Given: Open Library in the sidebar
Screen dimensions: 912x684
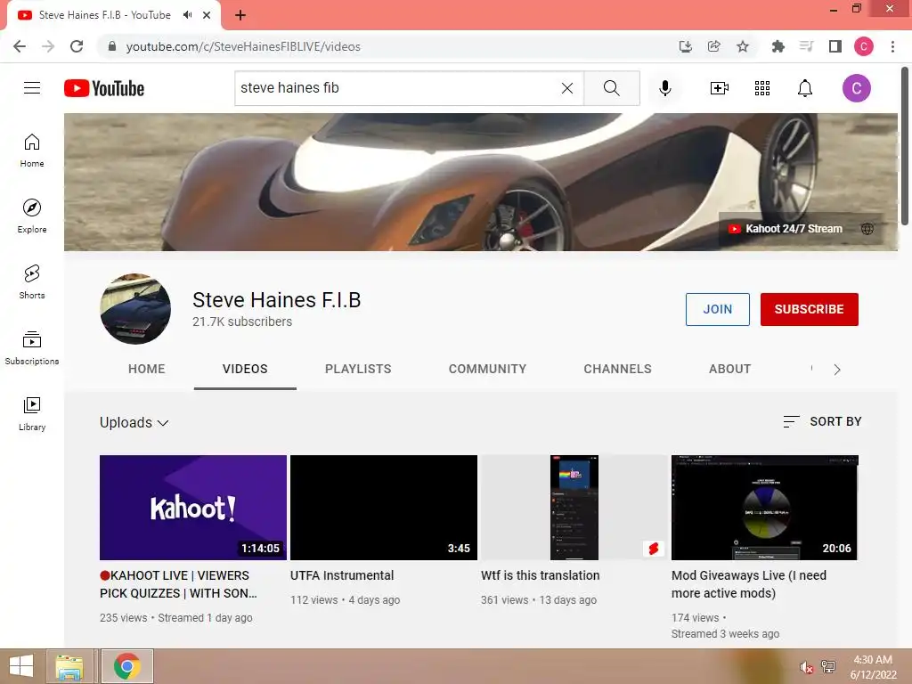Looking at the screenshot, I should [x=32, y=413].
